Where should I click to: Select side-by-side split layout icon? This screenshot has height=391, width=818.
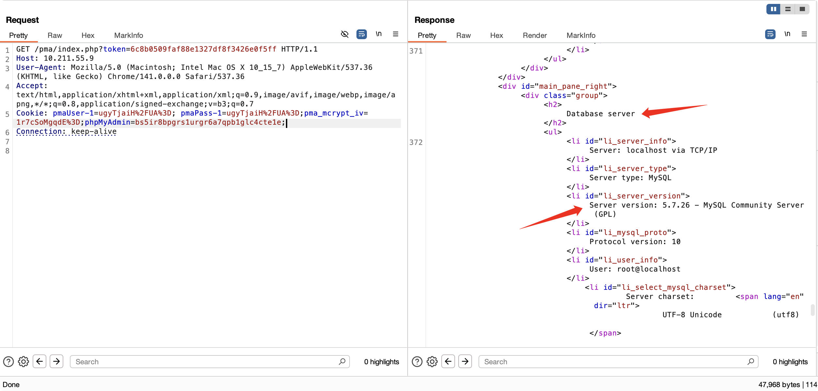point(773,9)
